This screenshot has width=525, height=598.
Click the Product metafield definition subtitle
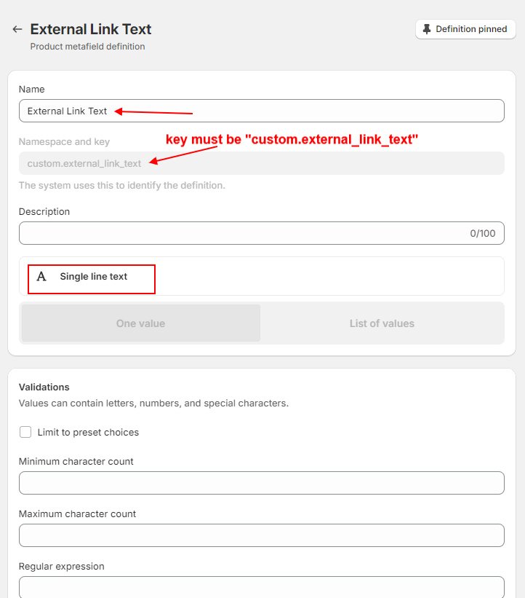(87, 47)
